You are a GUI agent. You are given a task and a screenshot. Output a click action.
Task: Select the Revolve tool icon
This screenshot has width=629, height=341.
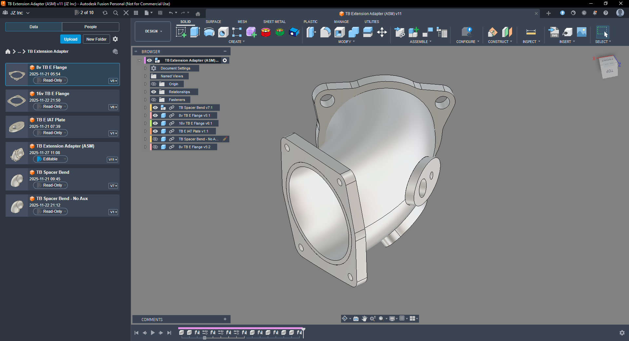click(x=209, y=32)
